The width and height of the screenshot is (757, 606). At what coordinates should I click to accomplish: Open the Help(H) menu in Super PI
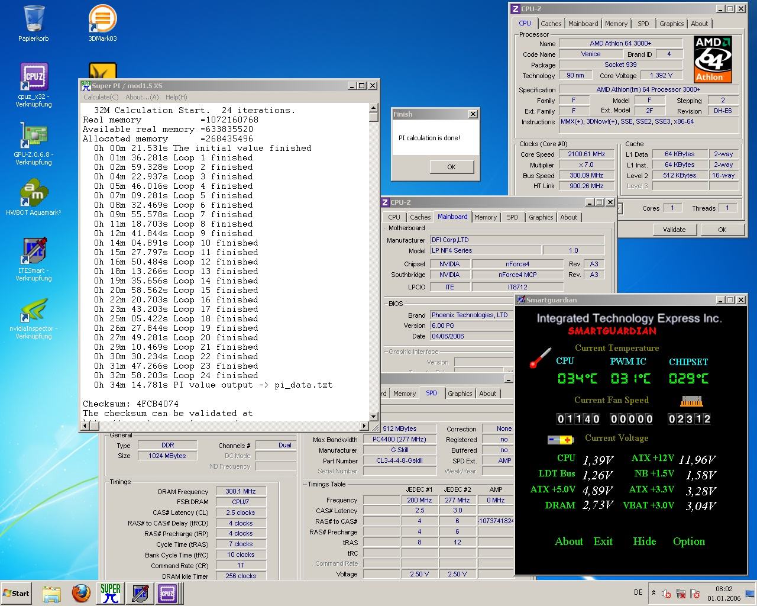coord(176,97)
